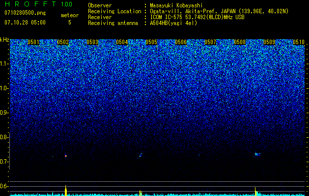The width and height of the screenshot is (309, 196).
Task: Click the 0502 time marker
Action: tap(63, 42)
